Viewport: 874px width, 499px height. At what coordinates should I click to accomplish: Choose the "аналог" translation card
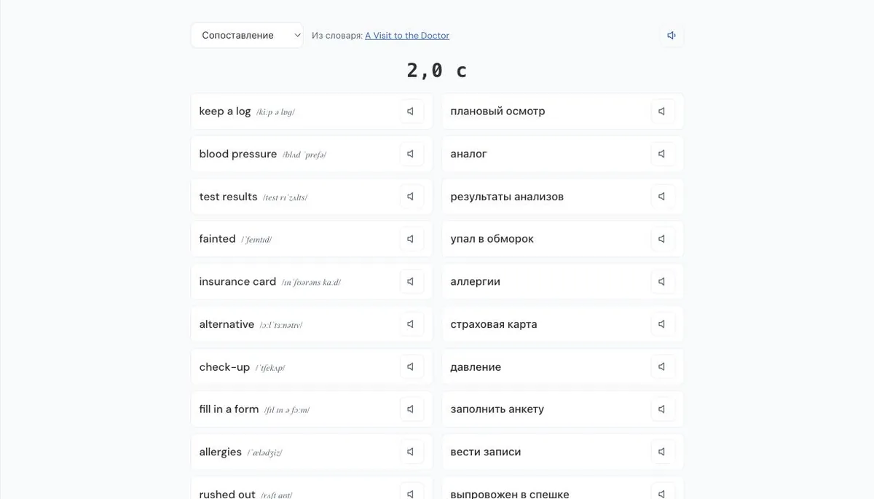click(x=563, y=154)
